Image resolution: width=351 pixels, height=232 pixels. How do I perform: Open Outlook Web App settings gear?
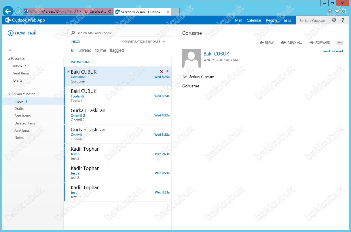pyautogui.click(x=334, y=20)
